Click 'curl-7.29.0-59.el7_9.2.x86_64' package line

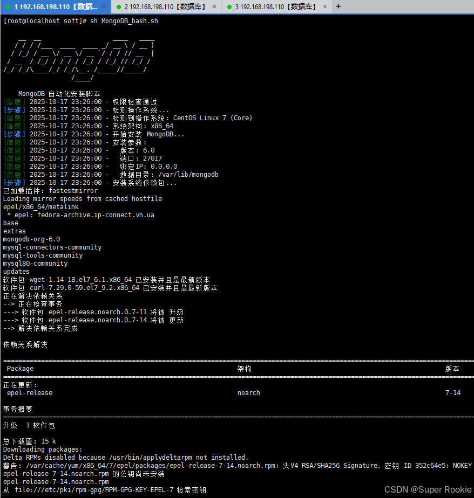[110, 288]
